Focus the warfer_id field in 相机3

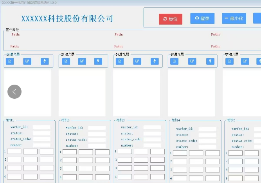152,127
